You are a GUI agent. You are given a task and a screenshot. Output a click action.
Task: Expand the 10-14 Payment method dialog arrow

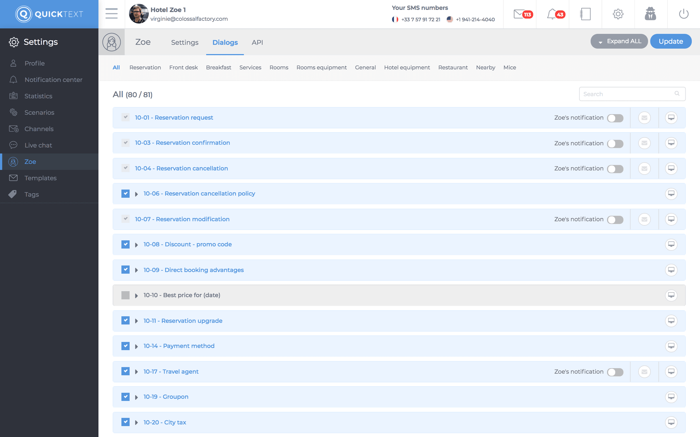tap(136, 346)
